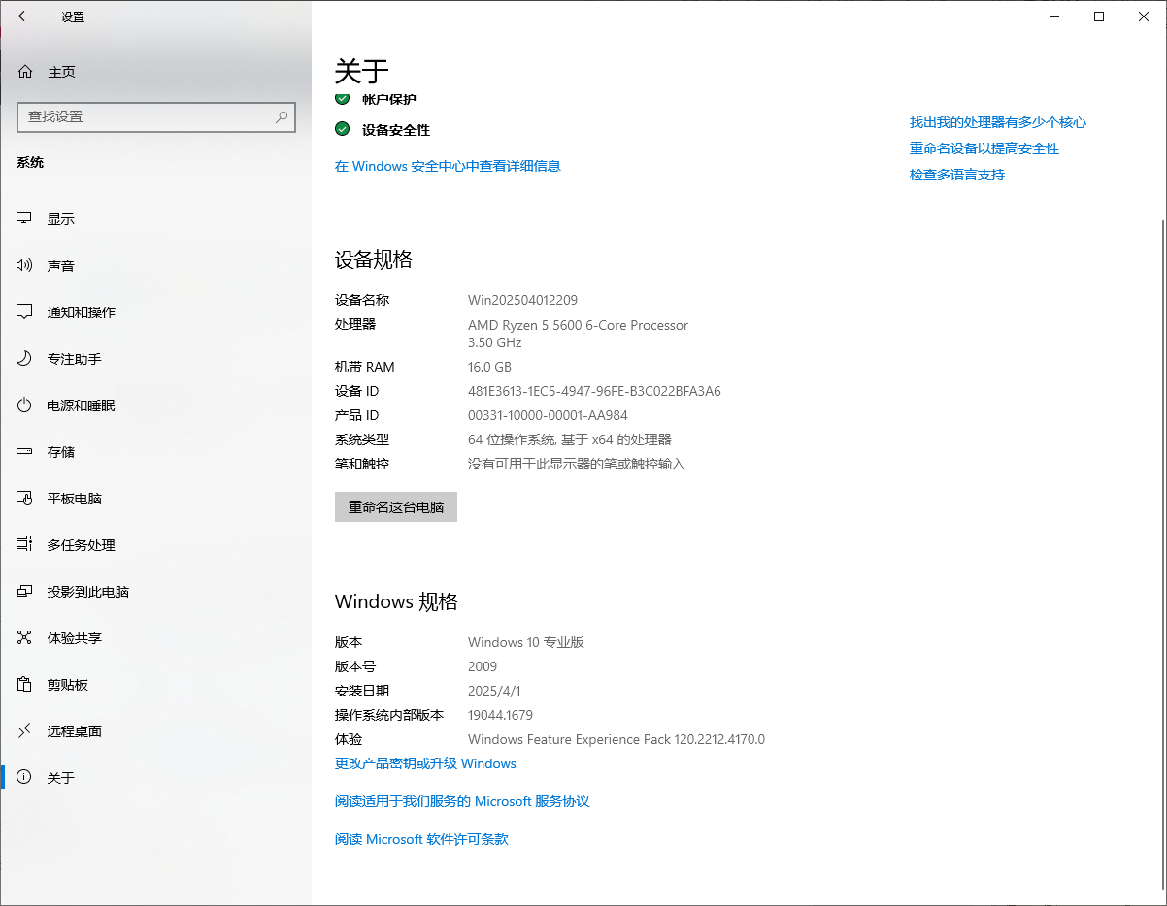
Task: Click processor text AMD Ryzen 5 5600
Action: pyautogui.click(x=524, y=325)
